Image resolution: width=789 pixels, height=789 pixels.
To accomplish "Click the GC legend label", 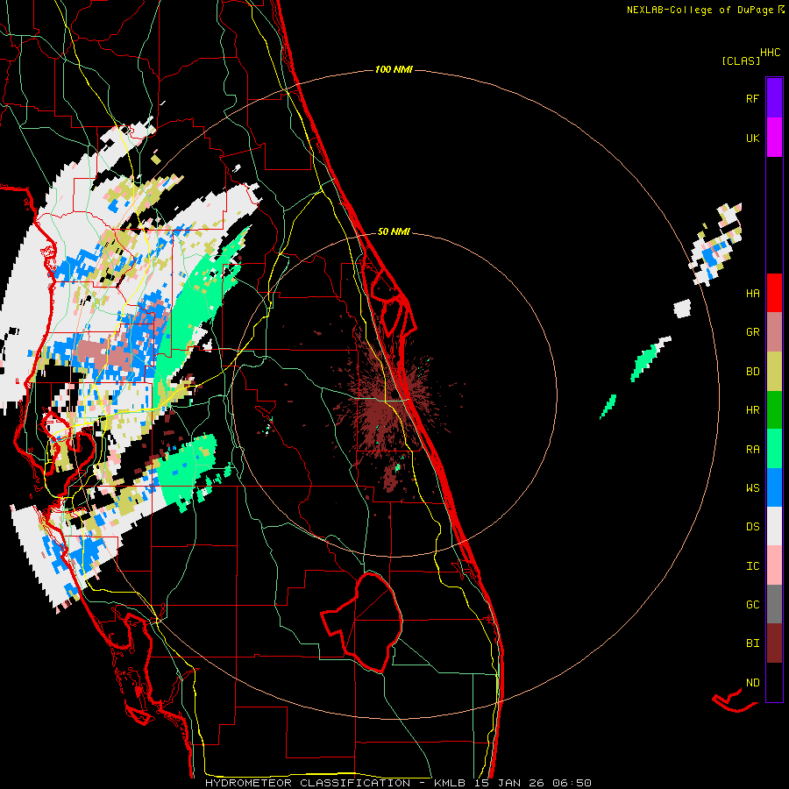I will point(752,604).
